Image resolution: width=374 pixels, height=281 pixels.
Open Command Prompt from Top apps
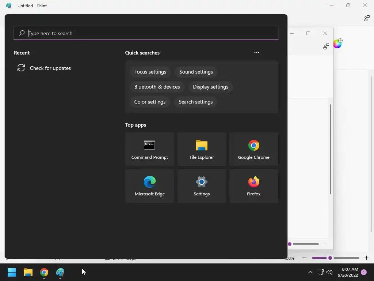149,149
